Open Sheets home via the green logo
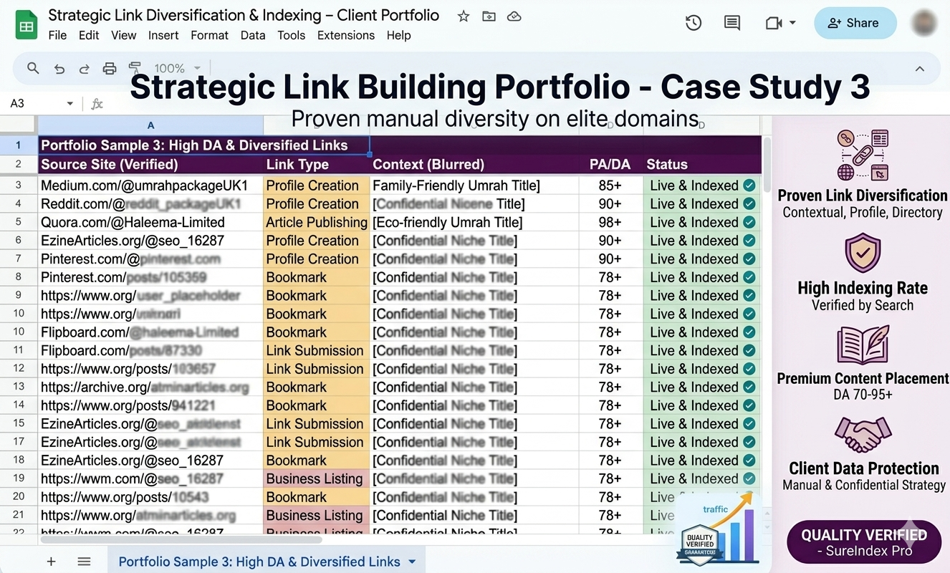This screenshot has width=950, height=573. (26, 24)
